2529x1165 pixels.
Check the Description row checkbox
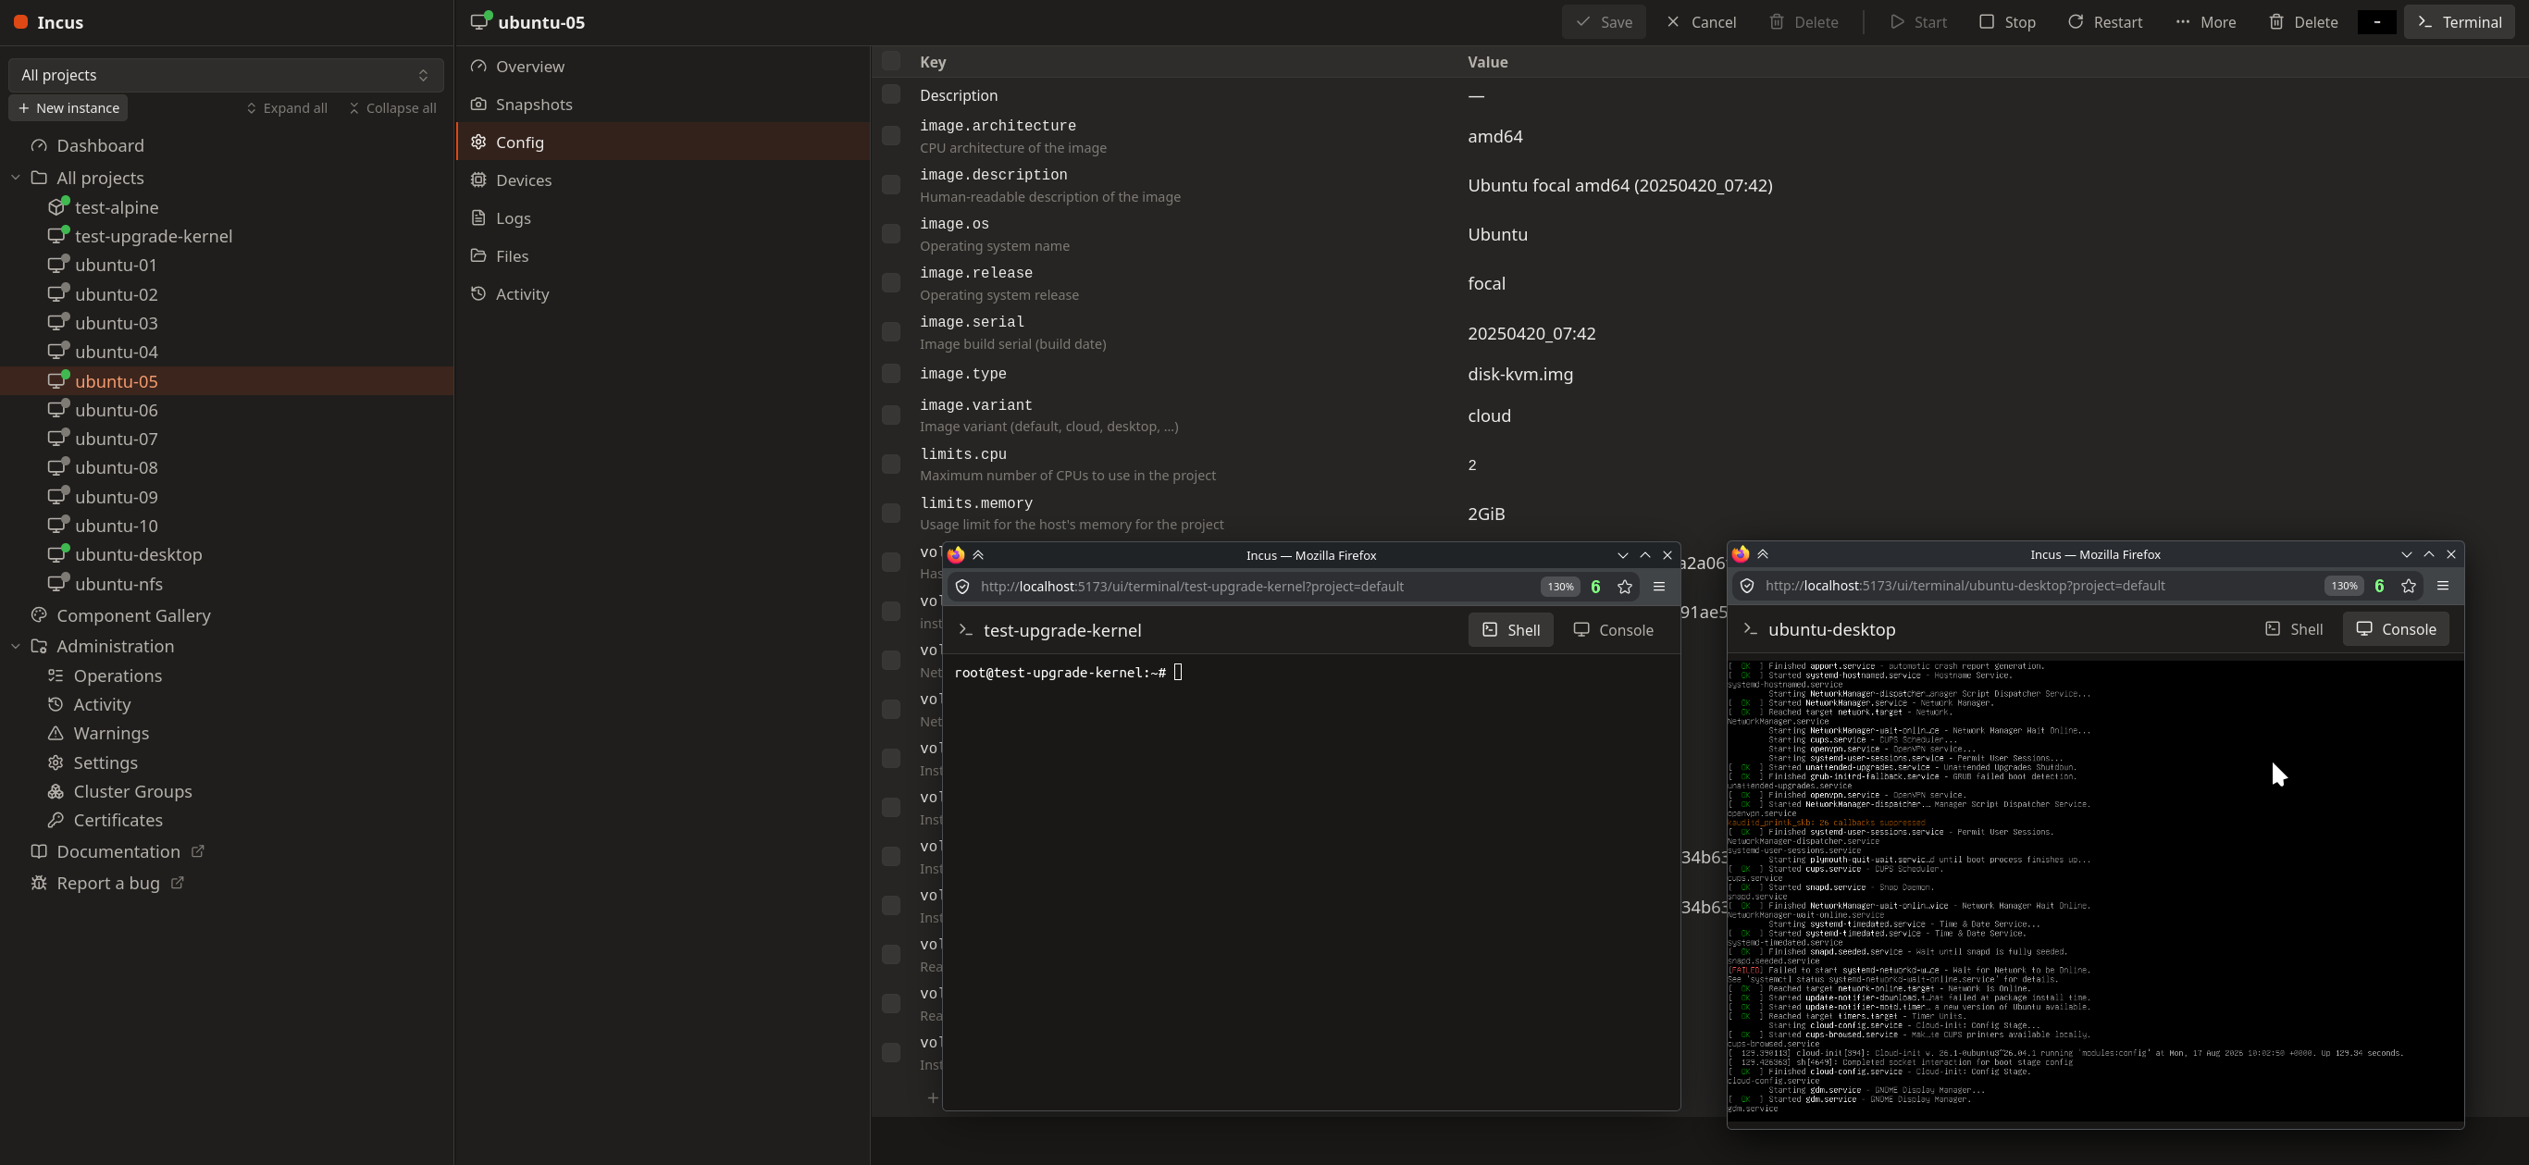point(890,94)
